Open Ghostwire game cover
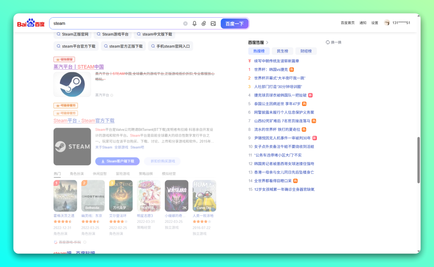The height and width of the screenshot is (267, 434). (x=93, y=196)
